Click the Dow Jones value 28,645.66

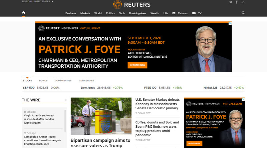(104, 88)
